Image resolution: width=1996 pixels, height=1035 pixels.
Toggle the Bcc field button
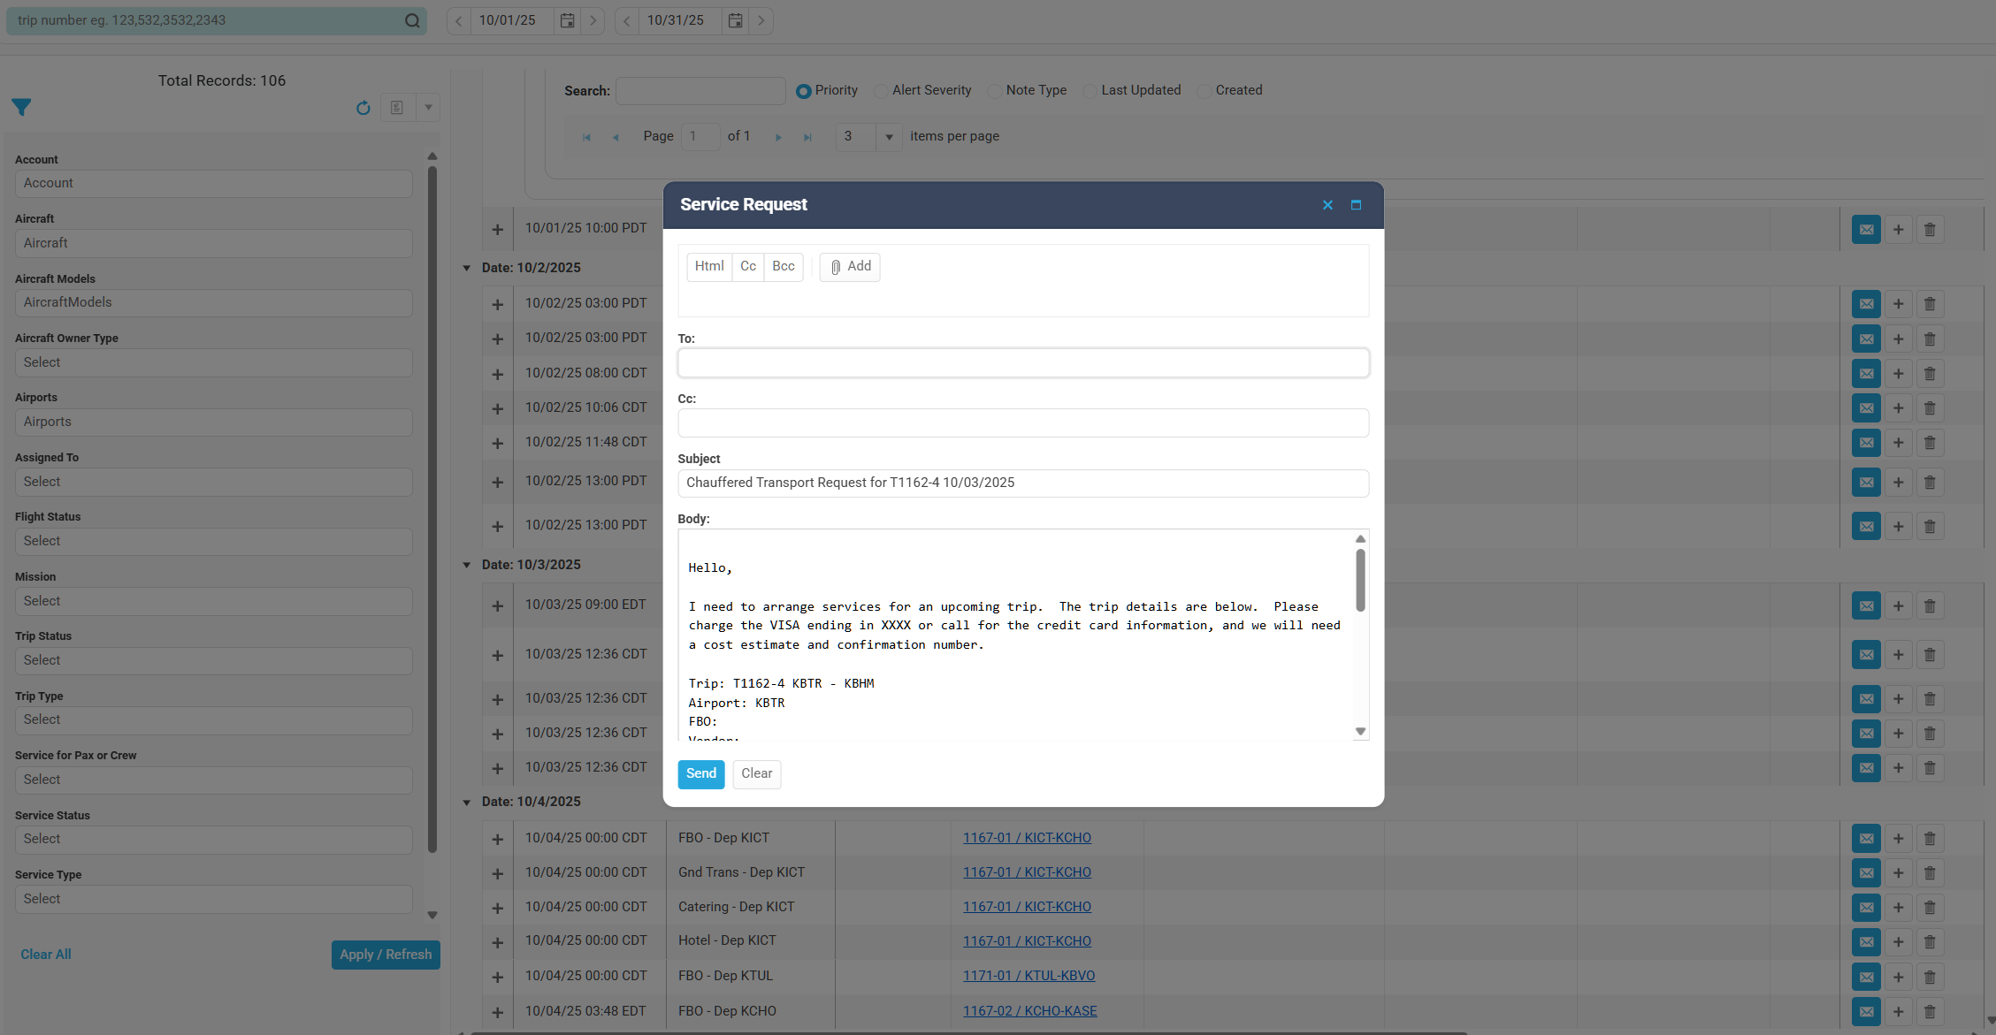(783, 267)
